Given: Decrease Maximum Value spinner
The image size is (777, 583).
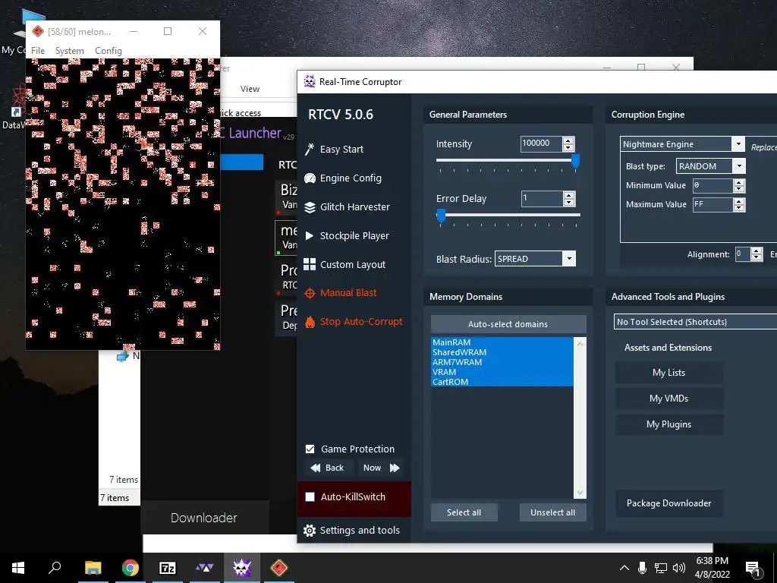Looking at the screenshot, I should tap(739, 208).
